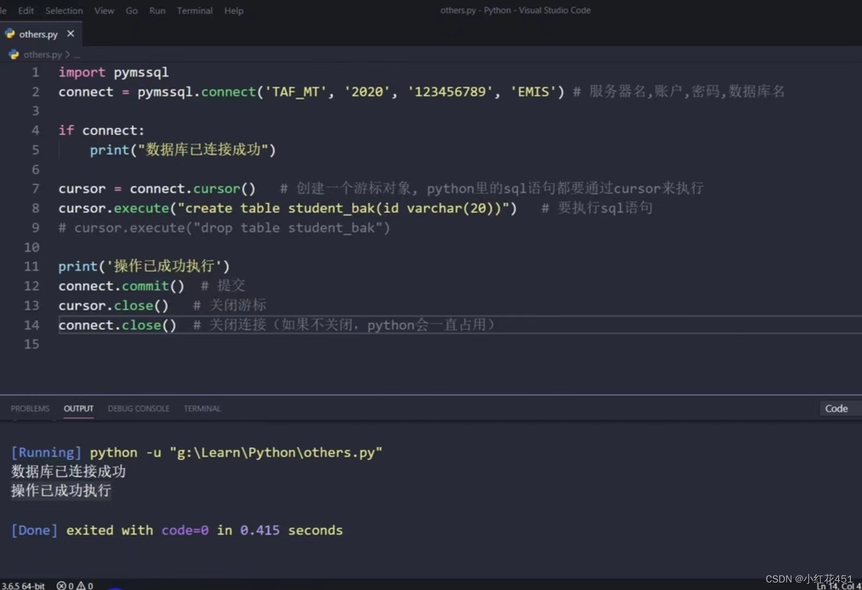
Task: Click line number 1 in the gutter
Action: pos(35,73)
